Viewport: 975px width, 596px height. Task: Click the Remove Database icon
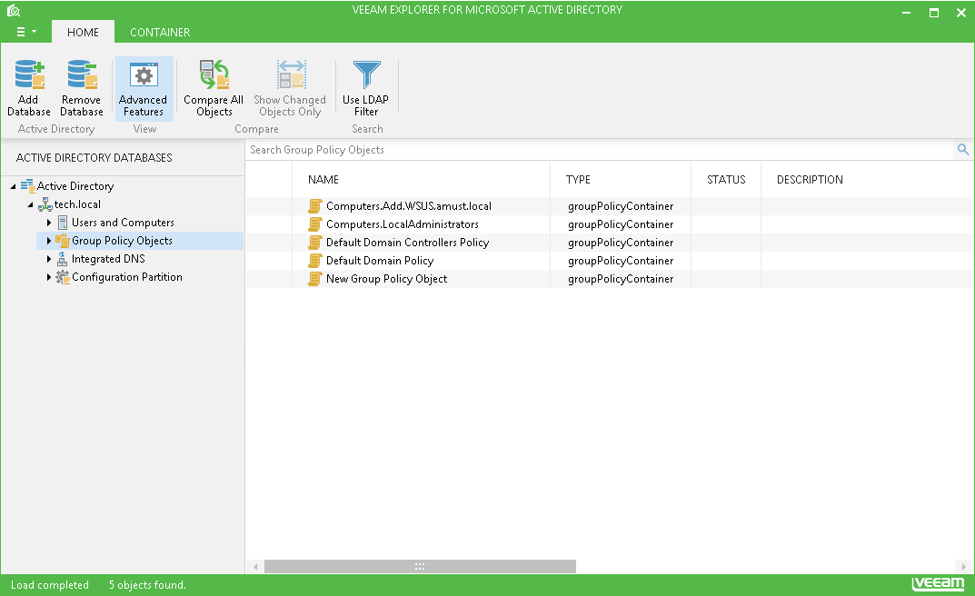click(x=82, y=74)
